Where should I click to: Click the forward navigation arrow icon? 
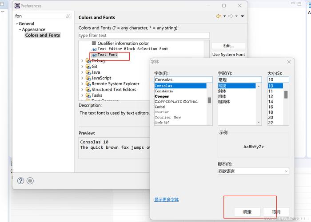point(231,16)
